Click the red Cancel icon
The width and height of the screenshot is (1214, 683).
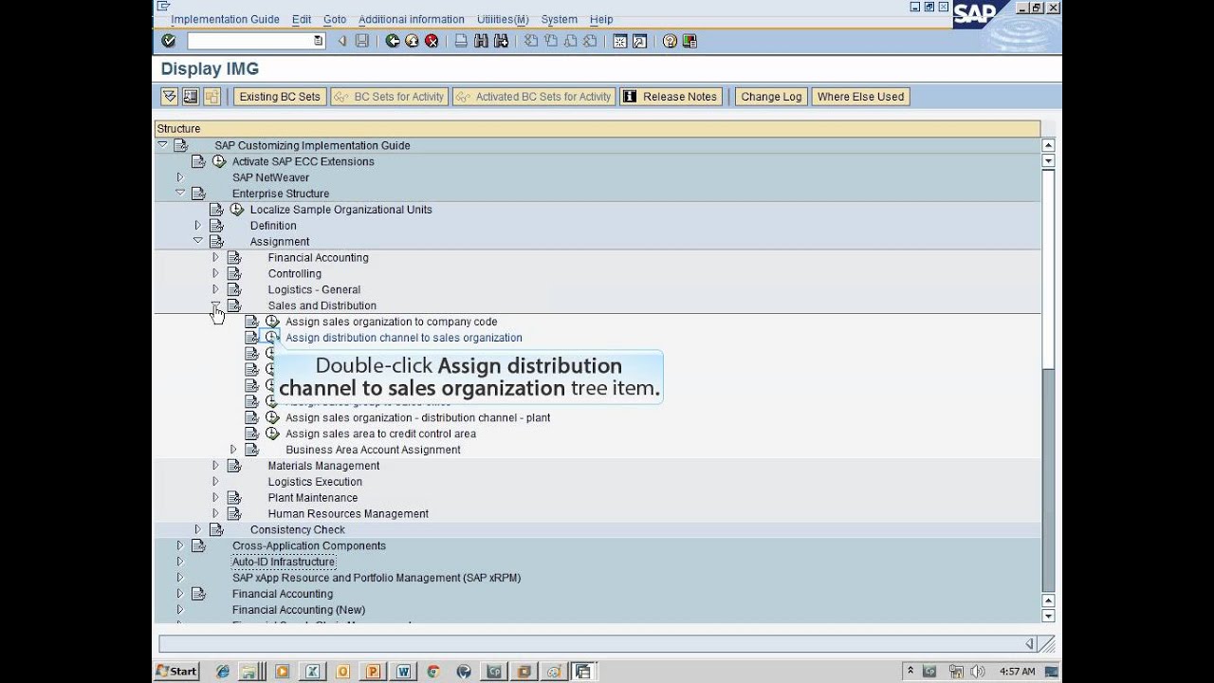click(432, 41)
